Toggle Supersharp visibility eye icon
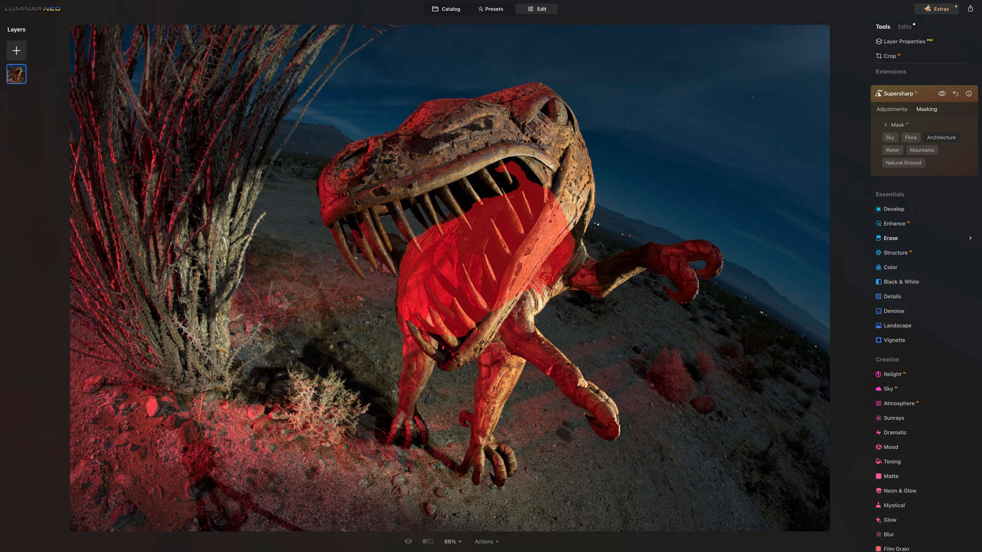The image size is (982, 552). (942, 94)
